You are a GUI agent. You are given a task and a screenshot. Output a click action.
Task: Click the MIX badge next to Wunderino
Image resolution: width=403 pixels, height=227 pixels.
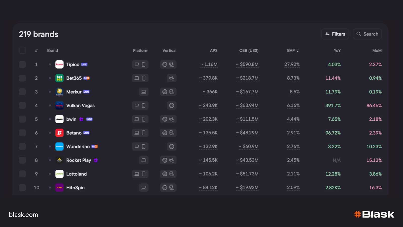coord(94,147)
